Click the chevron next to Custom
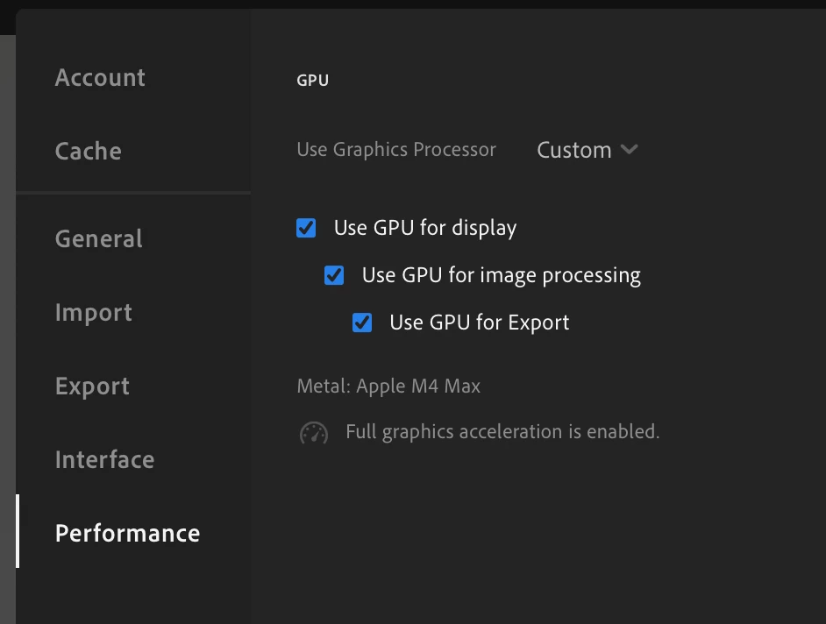Image resolution: width=826 pixels, height=624 pixels. pyautogui.click(x=629, y=150)
